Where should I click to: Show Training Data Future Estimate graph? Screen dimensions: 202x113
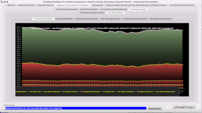(x=135, y=19)
